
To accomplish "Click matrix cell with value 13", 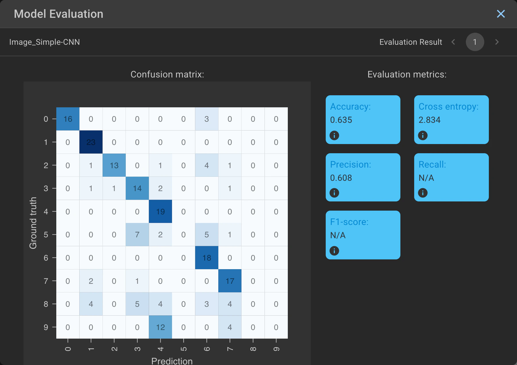I will [114, 165].
